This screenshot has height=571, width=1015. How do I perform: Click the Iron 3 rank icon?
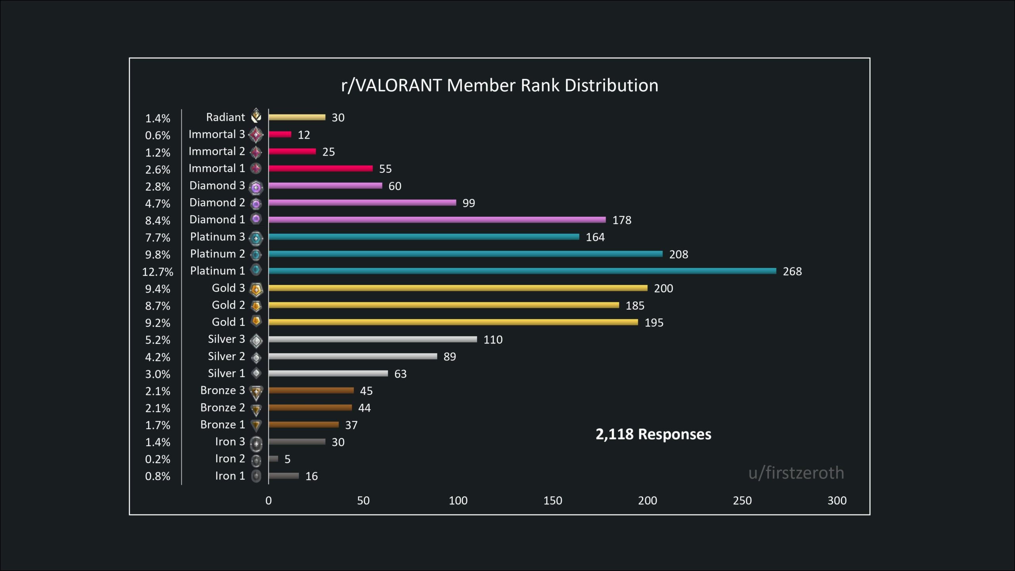(x=256, y=444)
